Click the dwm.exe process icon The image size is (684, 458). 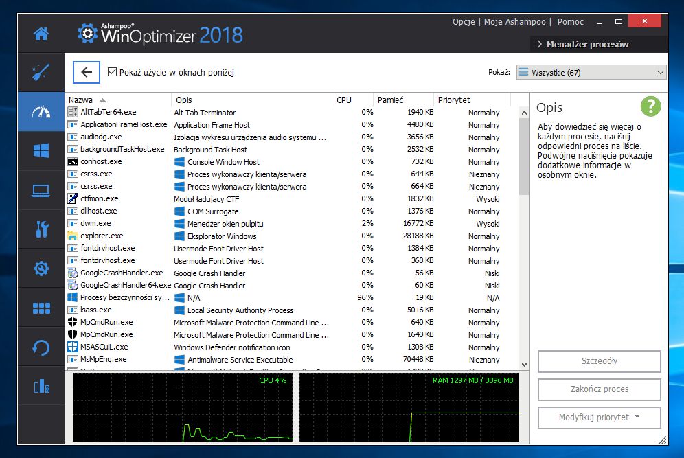coord(72,223)
